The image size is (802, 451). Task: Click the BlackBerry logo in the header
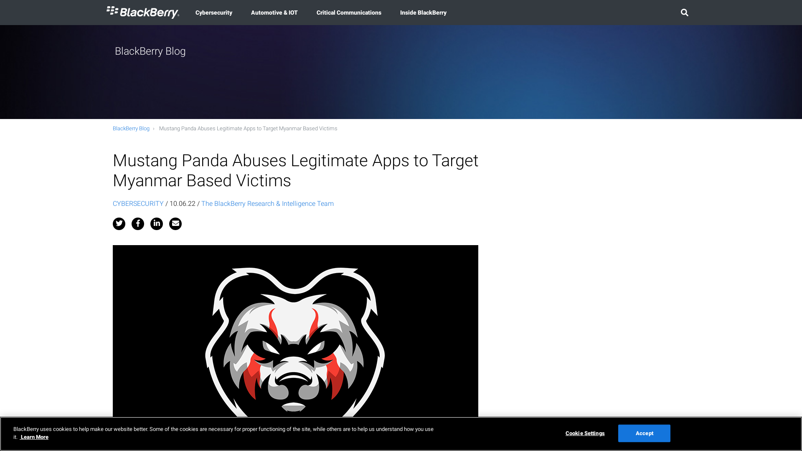click(x=143, y=12)
